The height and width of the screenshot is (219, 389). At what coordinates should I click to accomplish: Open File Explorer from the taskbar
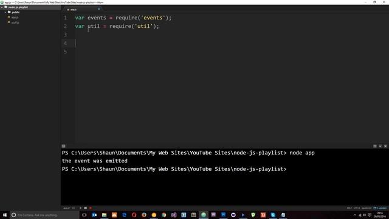tap(104, 215)
